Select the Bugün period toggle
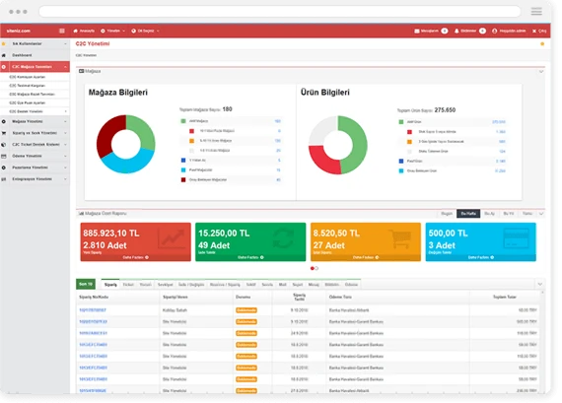Viewport: 562px width, 403px height. coord(447,214)
